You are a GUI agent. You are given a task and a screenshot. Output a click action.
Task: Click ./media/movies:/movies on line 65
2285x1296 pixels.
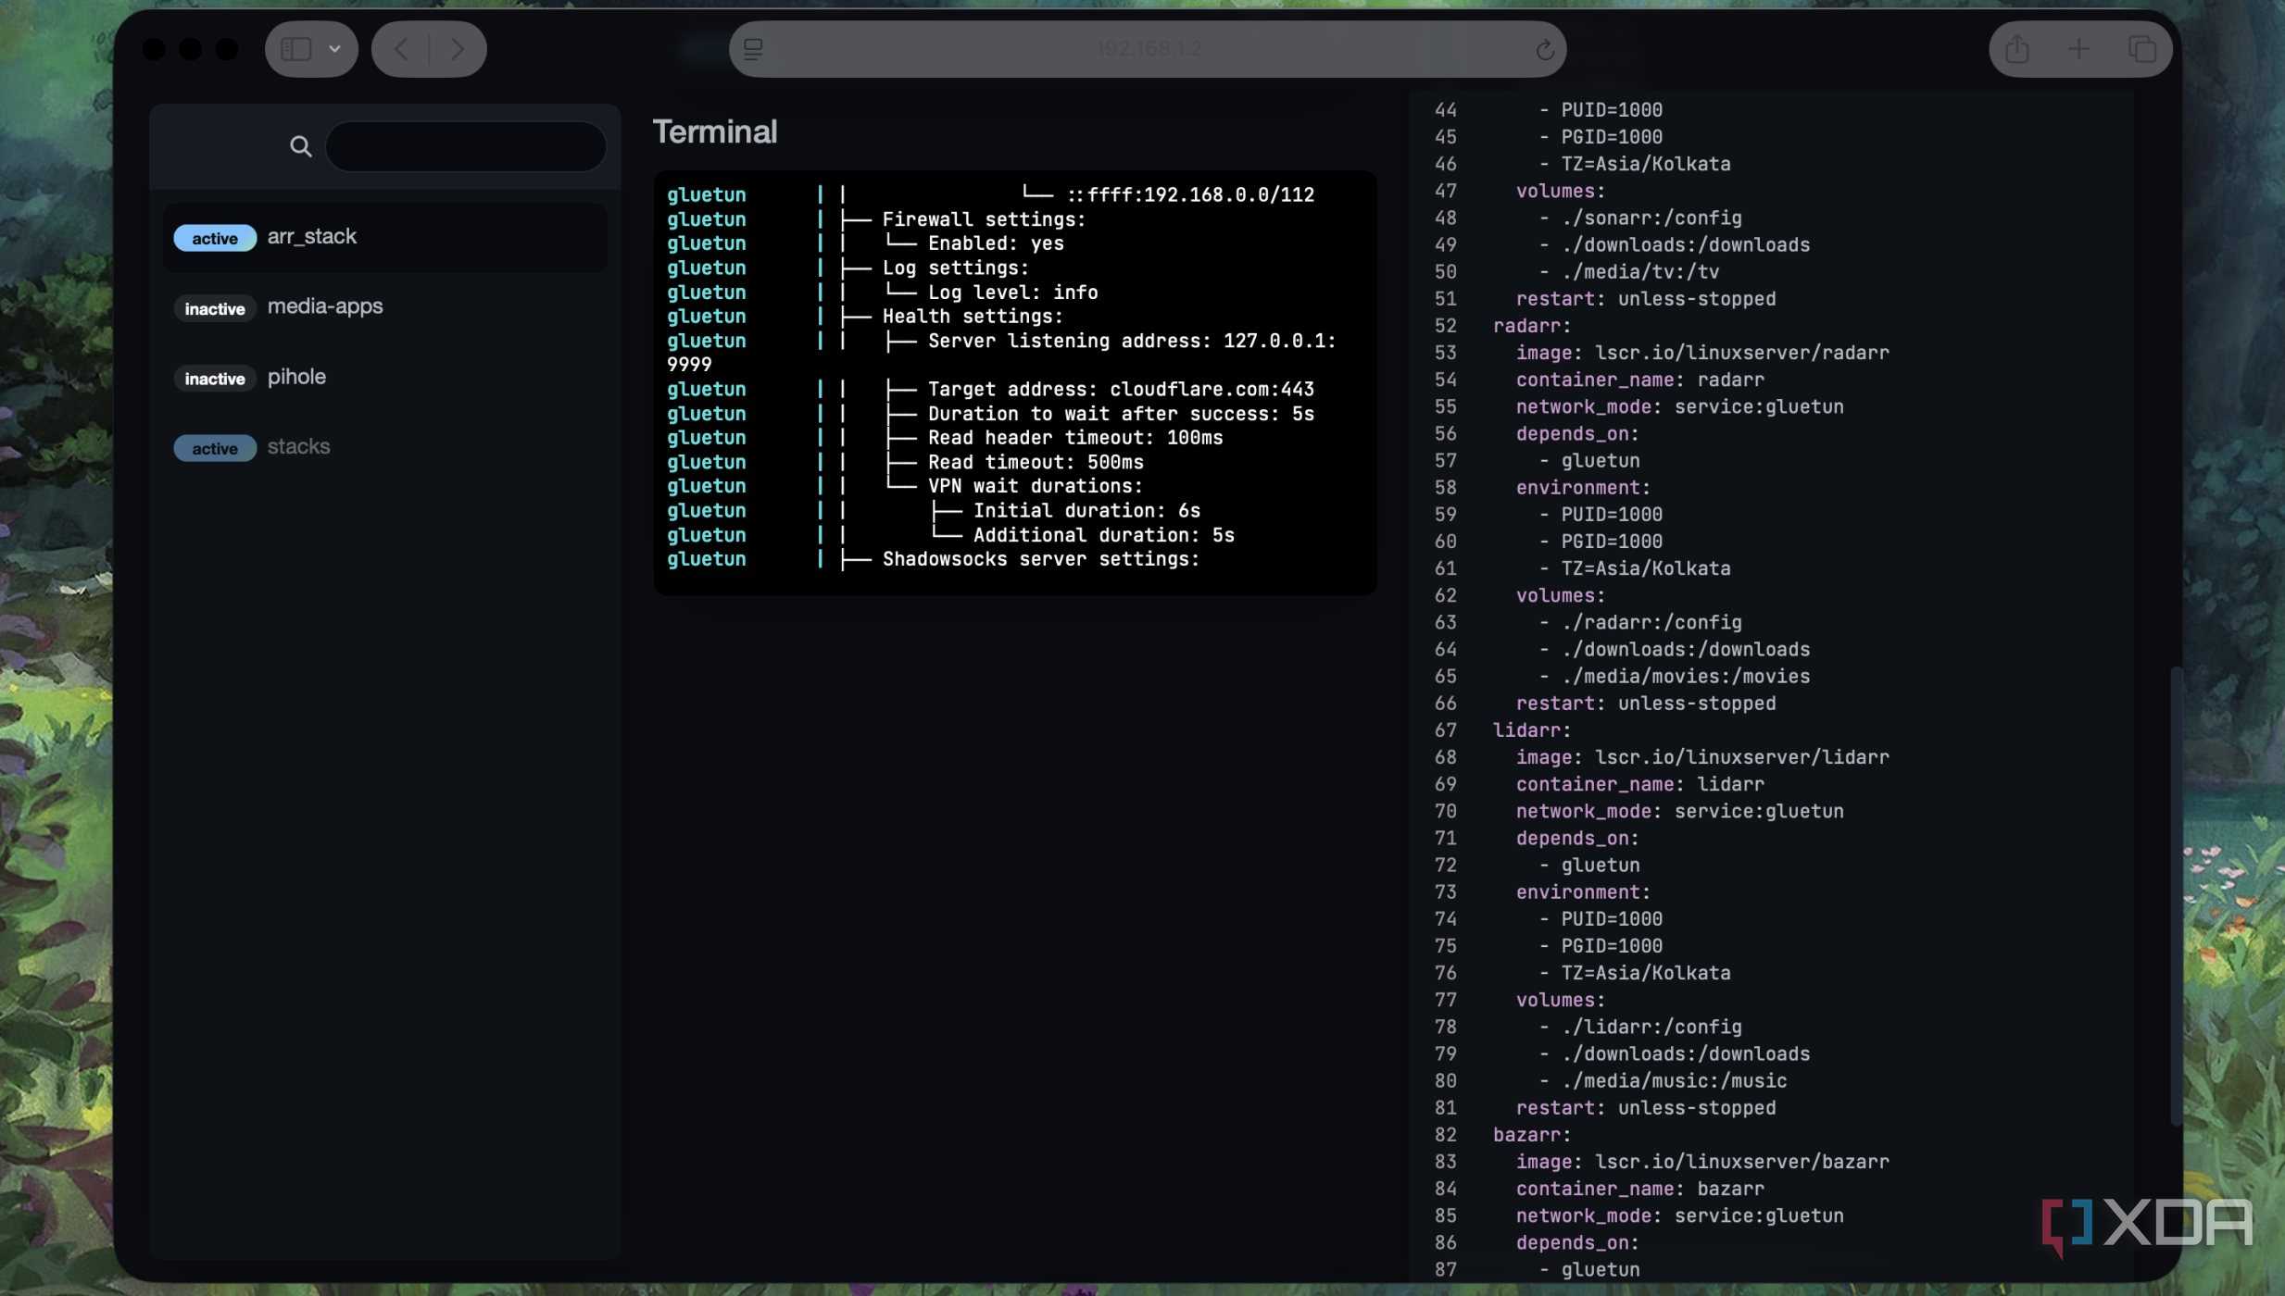[1686, 677]
